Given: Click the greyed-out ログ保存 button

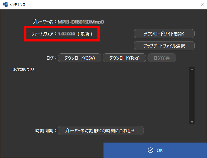Looking at the screenshot, I should pyautogui.click(x=161, y=58).
